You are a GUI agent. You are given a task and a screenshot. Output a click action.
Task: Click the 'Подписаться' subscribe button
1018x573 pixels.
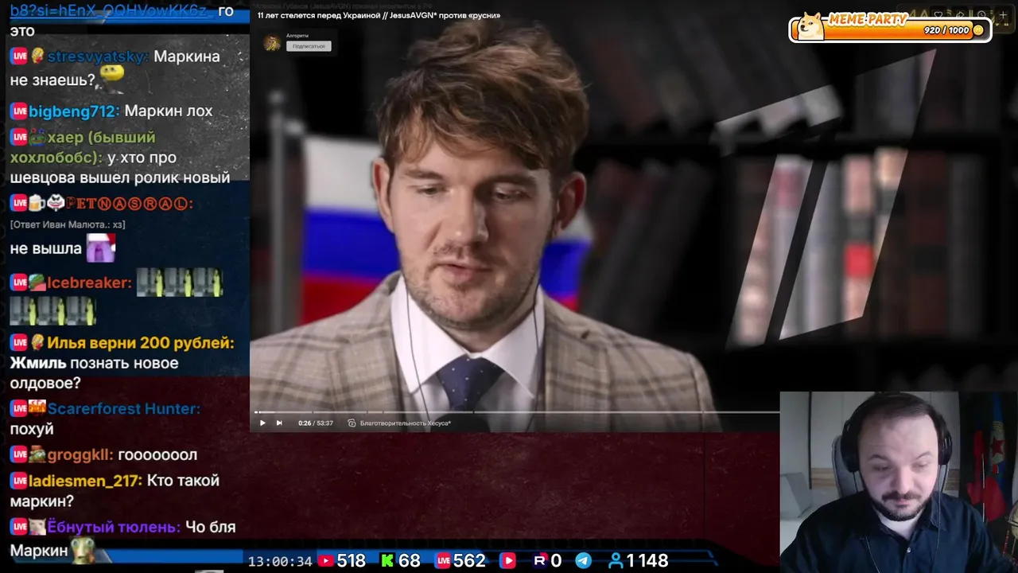309,46
